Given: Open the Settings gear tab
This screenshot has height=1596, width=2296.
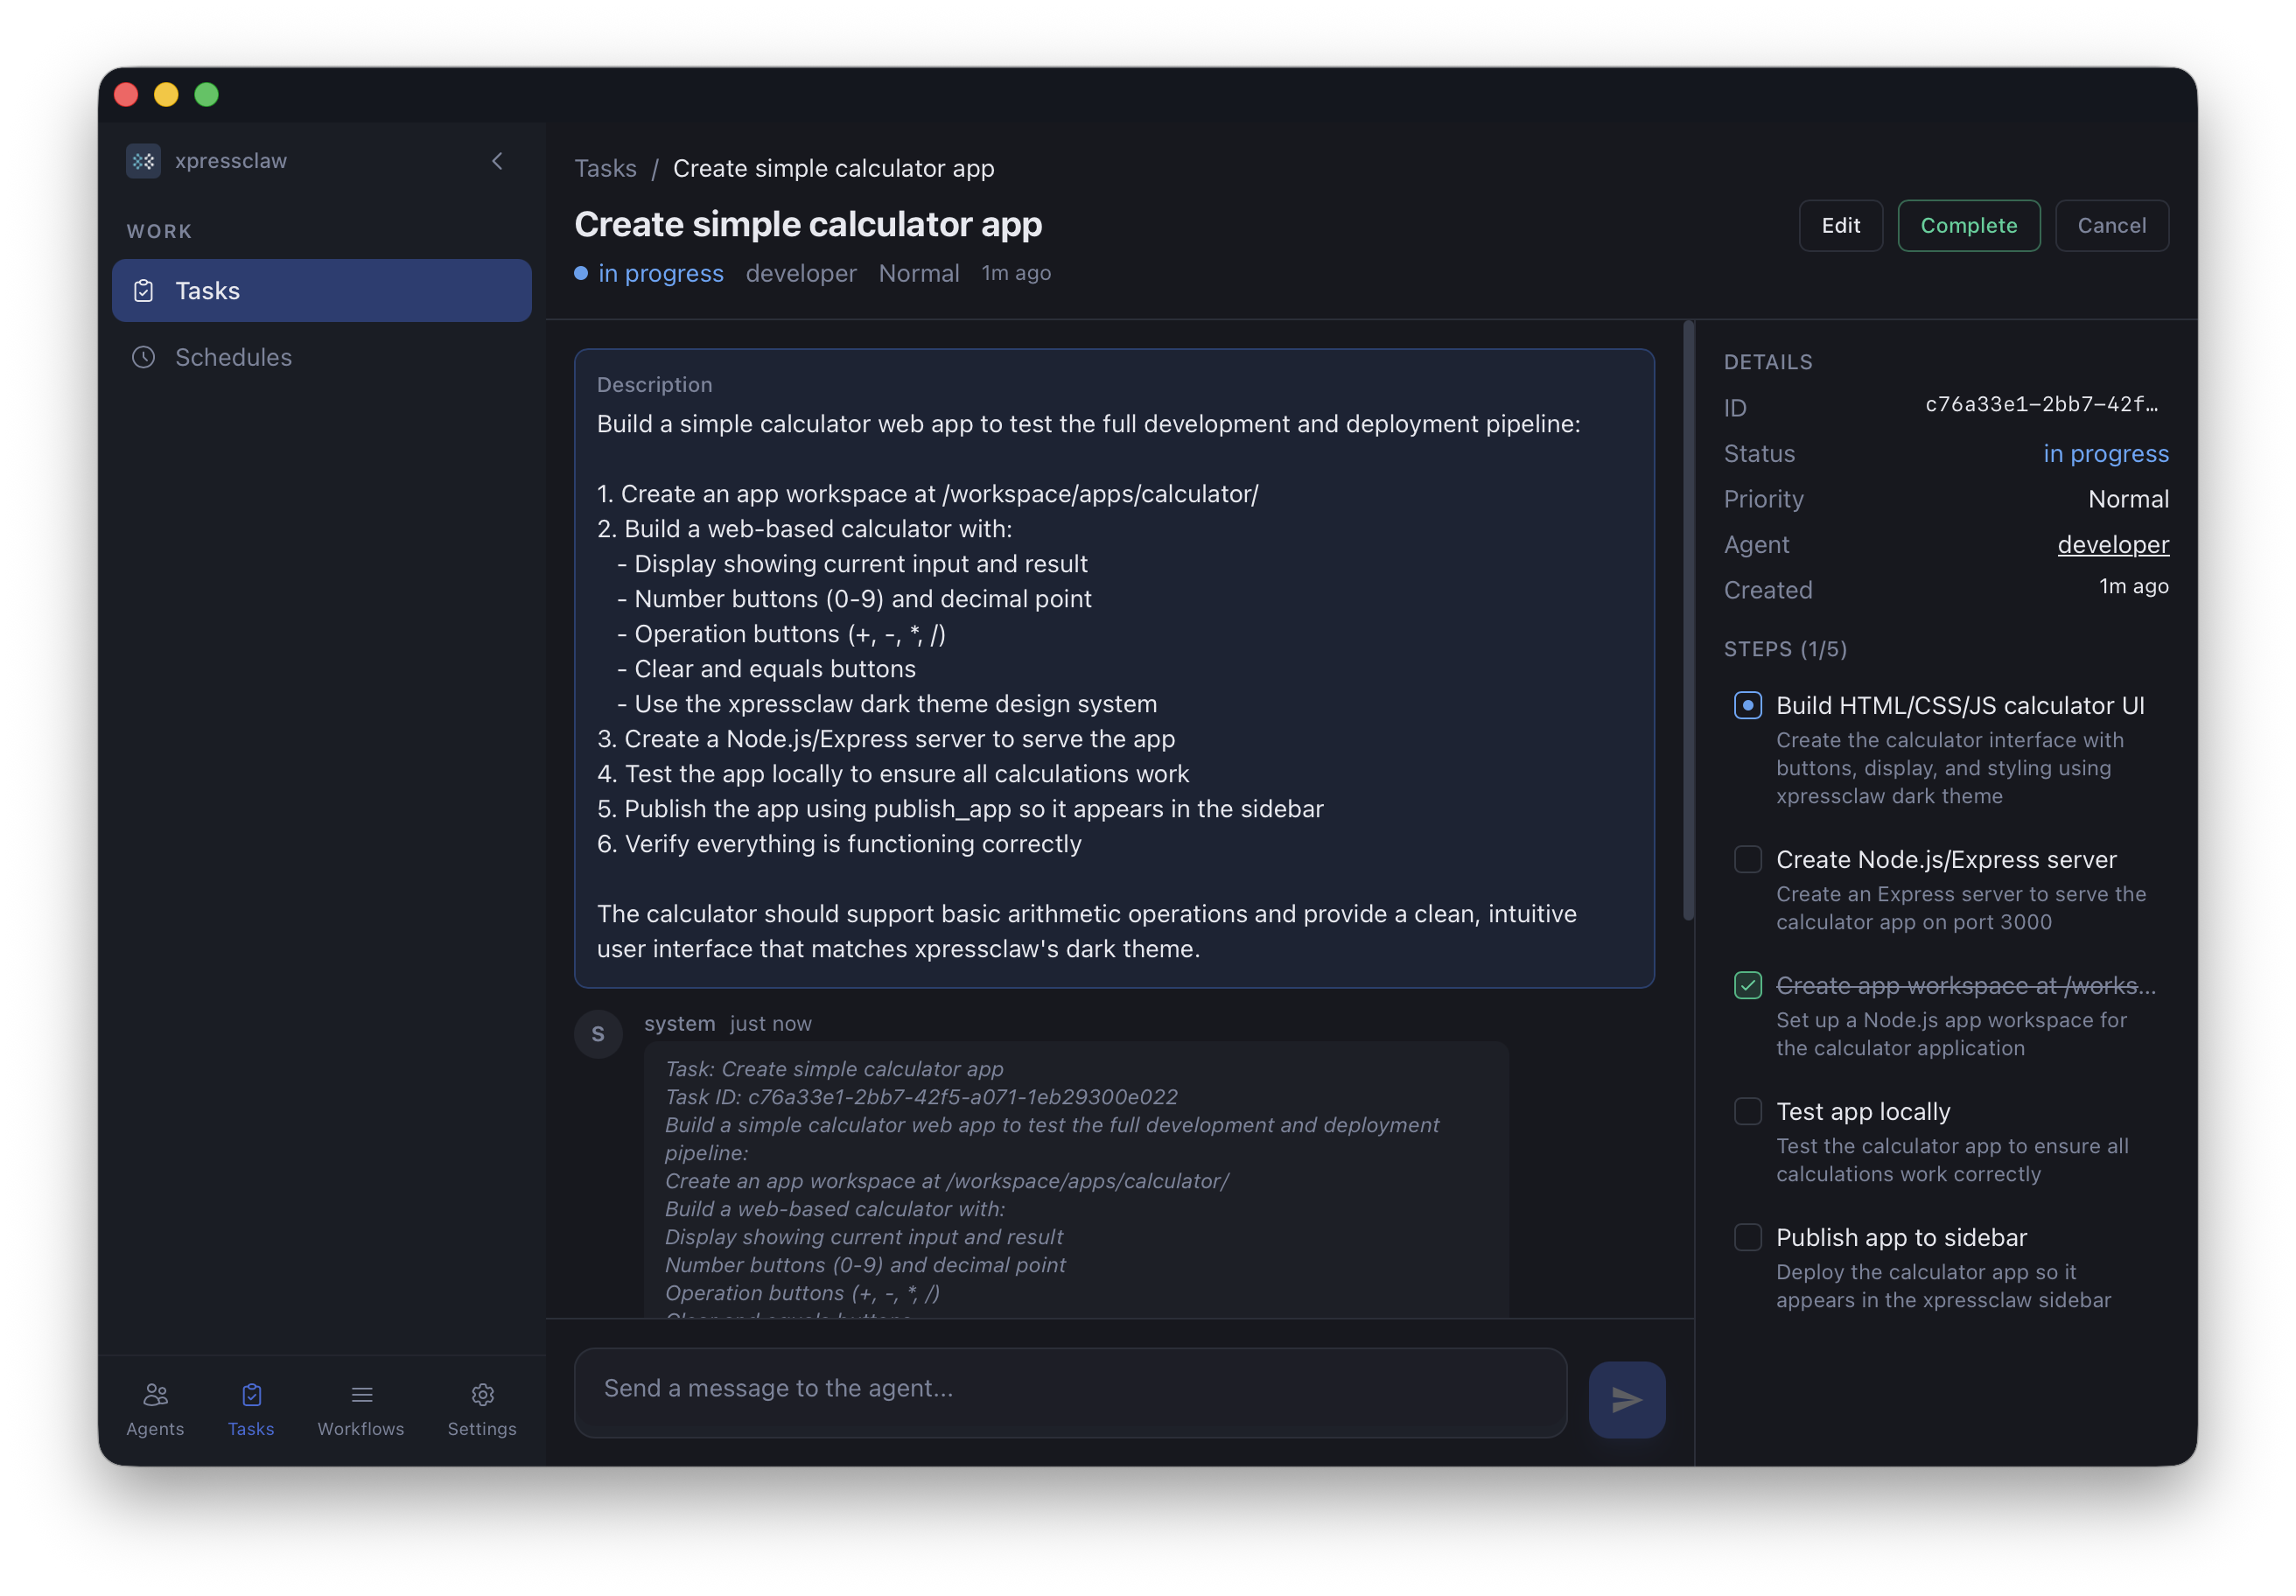Looking at the screenshot, I should tap(482, 1408).
